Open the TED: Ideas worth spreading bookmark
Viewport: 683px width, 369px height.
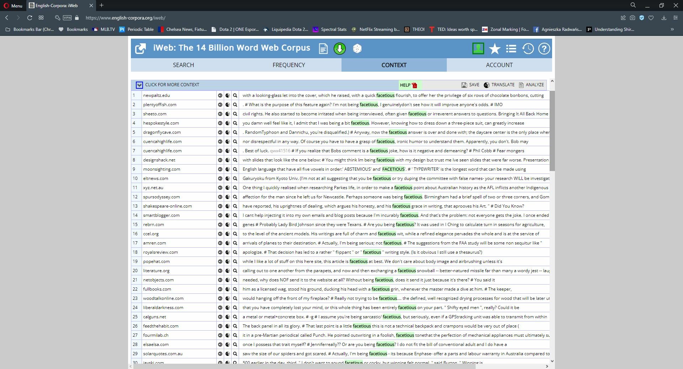click(453, 29)
